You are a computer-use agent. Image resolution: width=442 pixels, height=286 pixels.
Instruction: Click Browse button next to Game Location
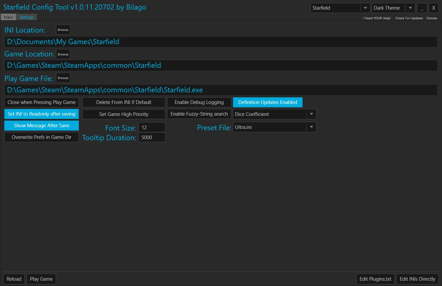63,54
